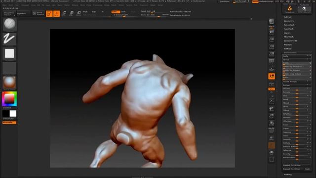Toggle Local transformations icon

pyautogui.click(x=272, y=76)
